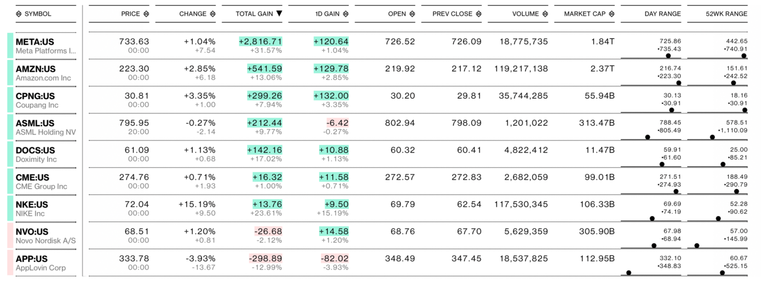Click NIKE's change value +15.19%
Viewport: 761px width, 283px height.
pos(197,204)
